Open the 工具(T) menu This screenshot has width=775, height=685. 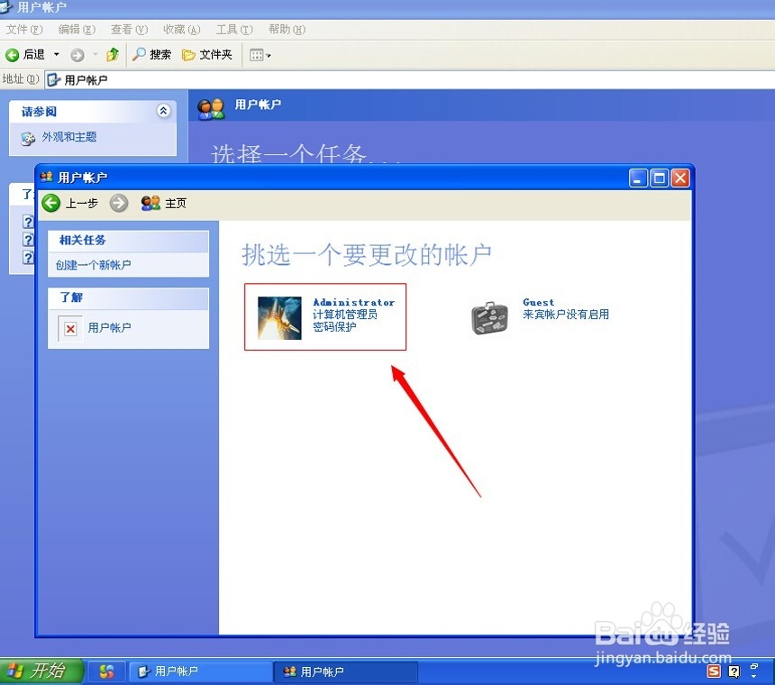(234, 30)
